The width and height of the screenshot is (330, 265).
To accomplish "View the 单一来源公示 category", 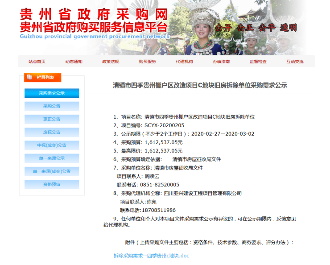I will pos(52,158).
